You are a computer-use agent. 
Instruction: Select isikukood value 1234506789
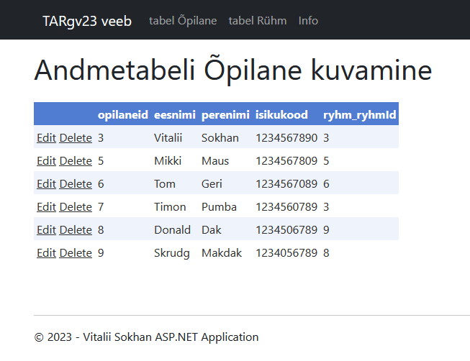(286, 230)
